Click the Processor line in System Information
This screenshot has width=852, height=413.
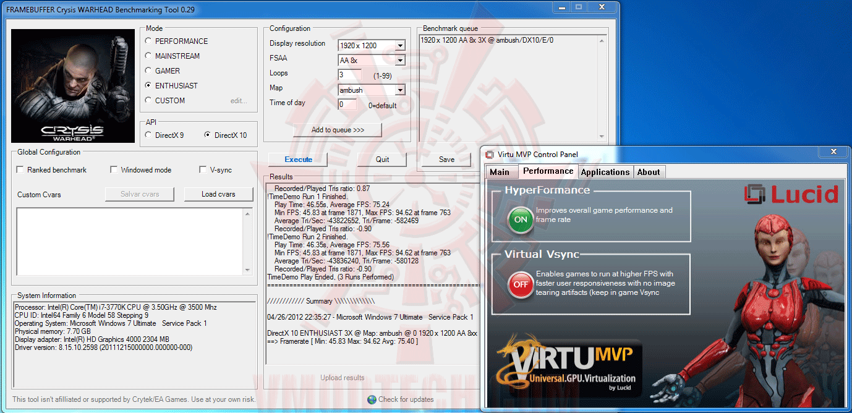(116, 307)
